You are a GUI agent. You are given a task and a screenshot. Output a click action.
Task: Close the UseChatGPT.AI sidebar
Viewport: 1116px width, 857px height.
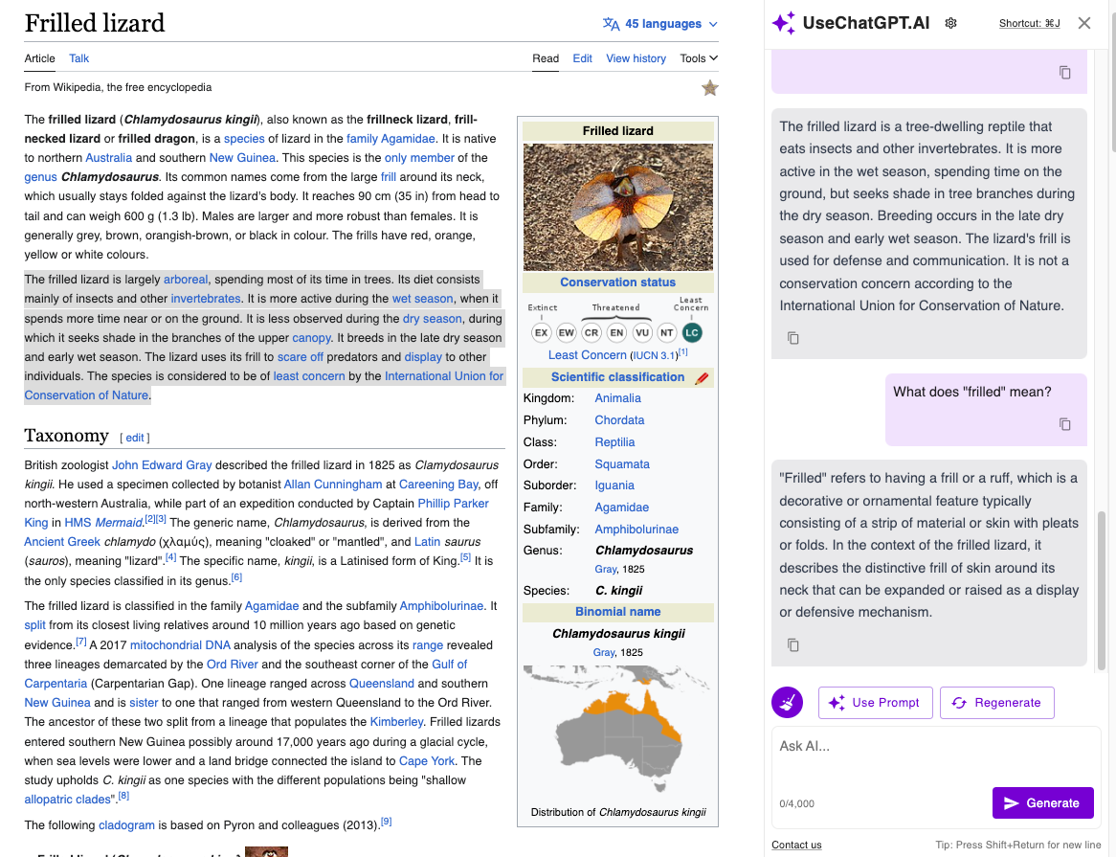(x=1083, y=23)
